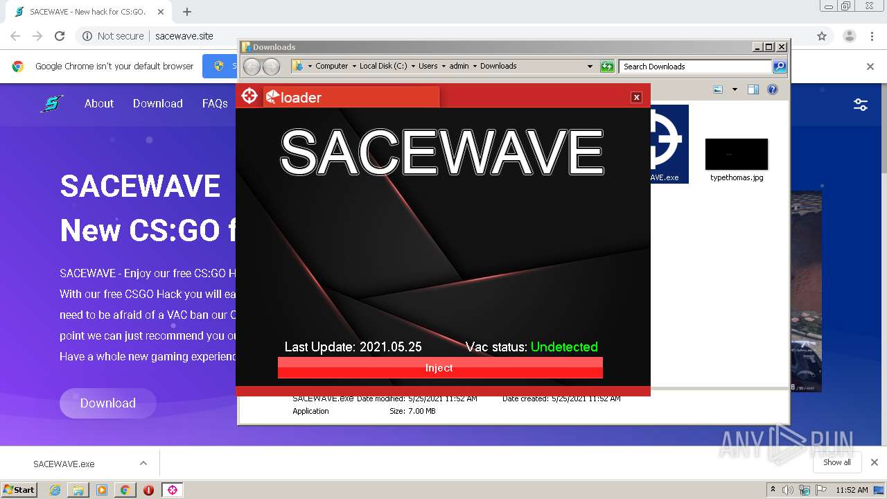Image resolution: width=887 pixels, height=499 pixels.
Task: Click the Download button on webpage
Action: (108, 403)
